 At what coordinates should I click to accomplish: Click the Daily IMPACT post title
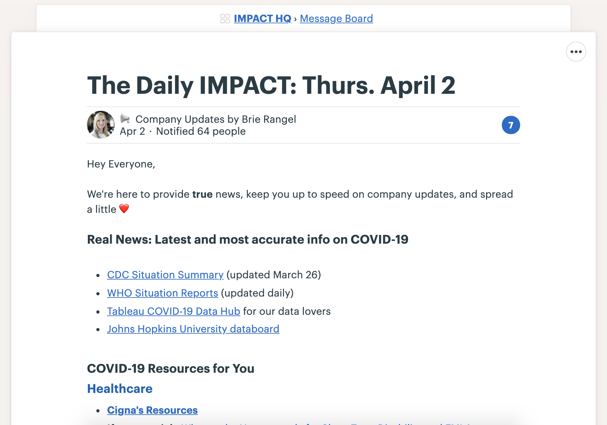click(x=271, y=85)
